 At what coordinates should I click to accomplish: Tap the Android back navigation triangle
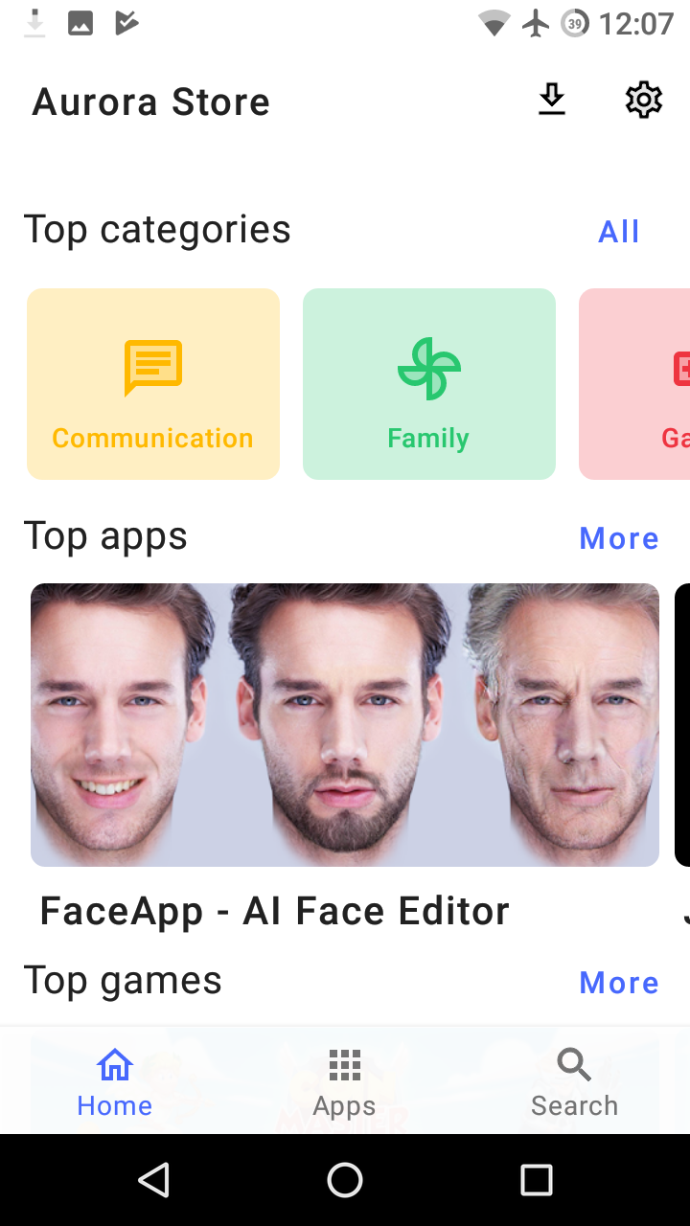[153, 1180]
